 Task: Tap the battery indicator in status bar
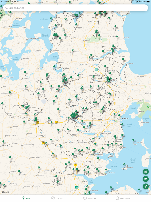(148, 2)
